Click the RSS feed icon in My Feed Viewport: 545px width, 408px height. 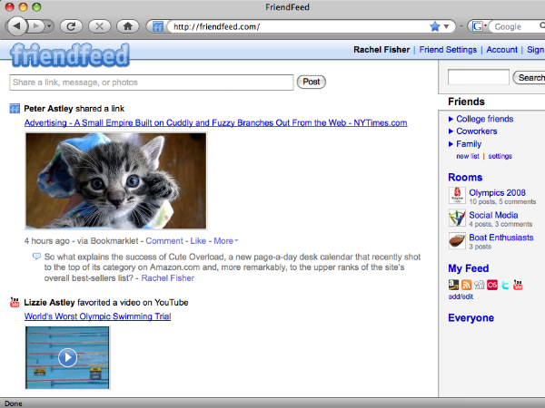[467, 285]
